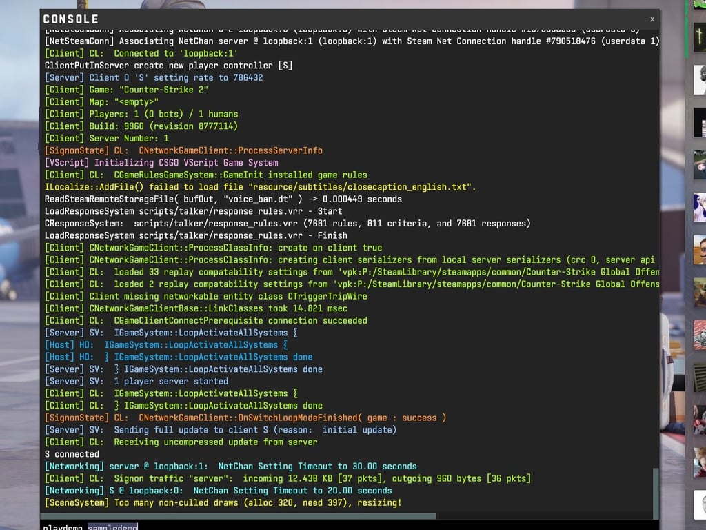Click the 'Map: "<empty>"' client log line
The image size is (706, 530).
pos(101,102)
